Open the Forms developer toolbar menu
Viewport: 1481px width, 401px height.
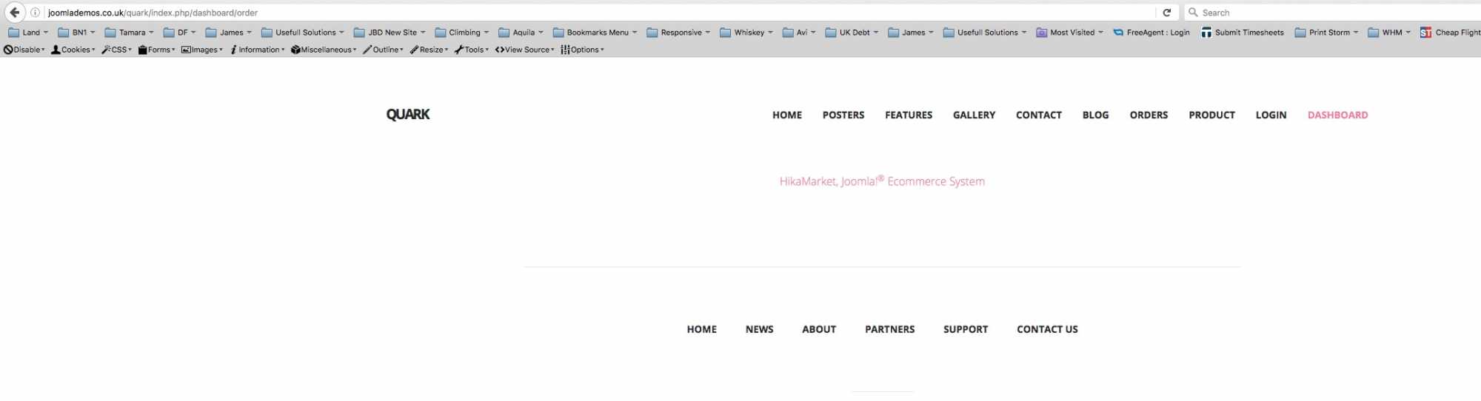click(x=157, y=50)
